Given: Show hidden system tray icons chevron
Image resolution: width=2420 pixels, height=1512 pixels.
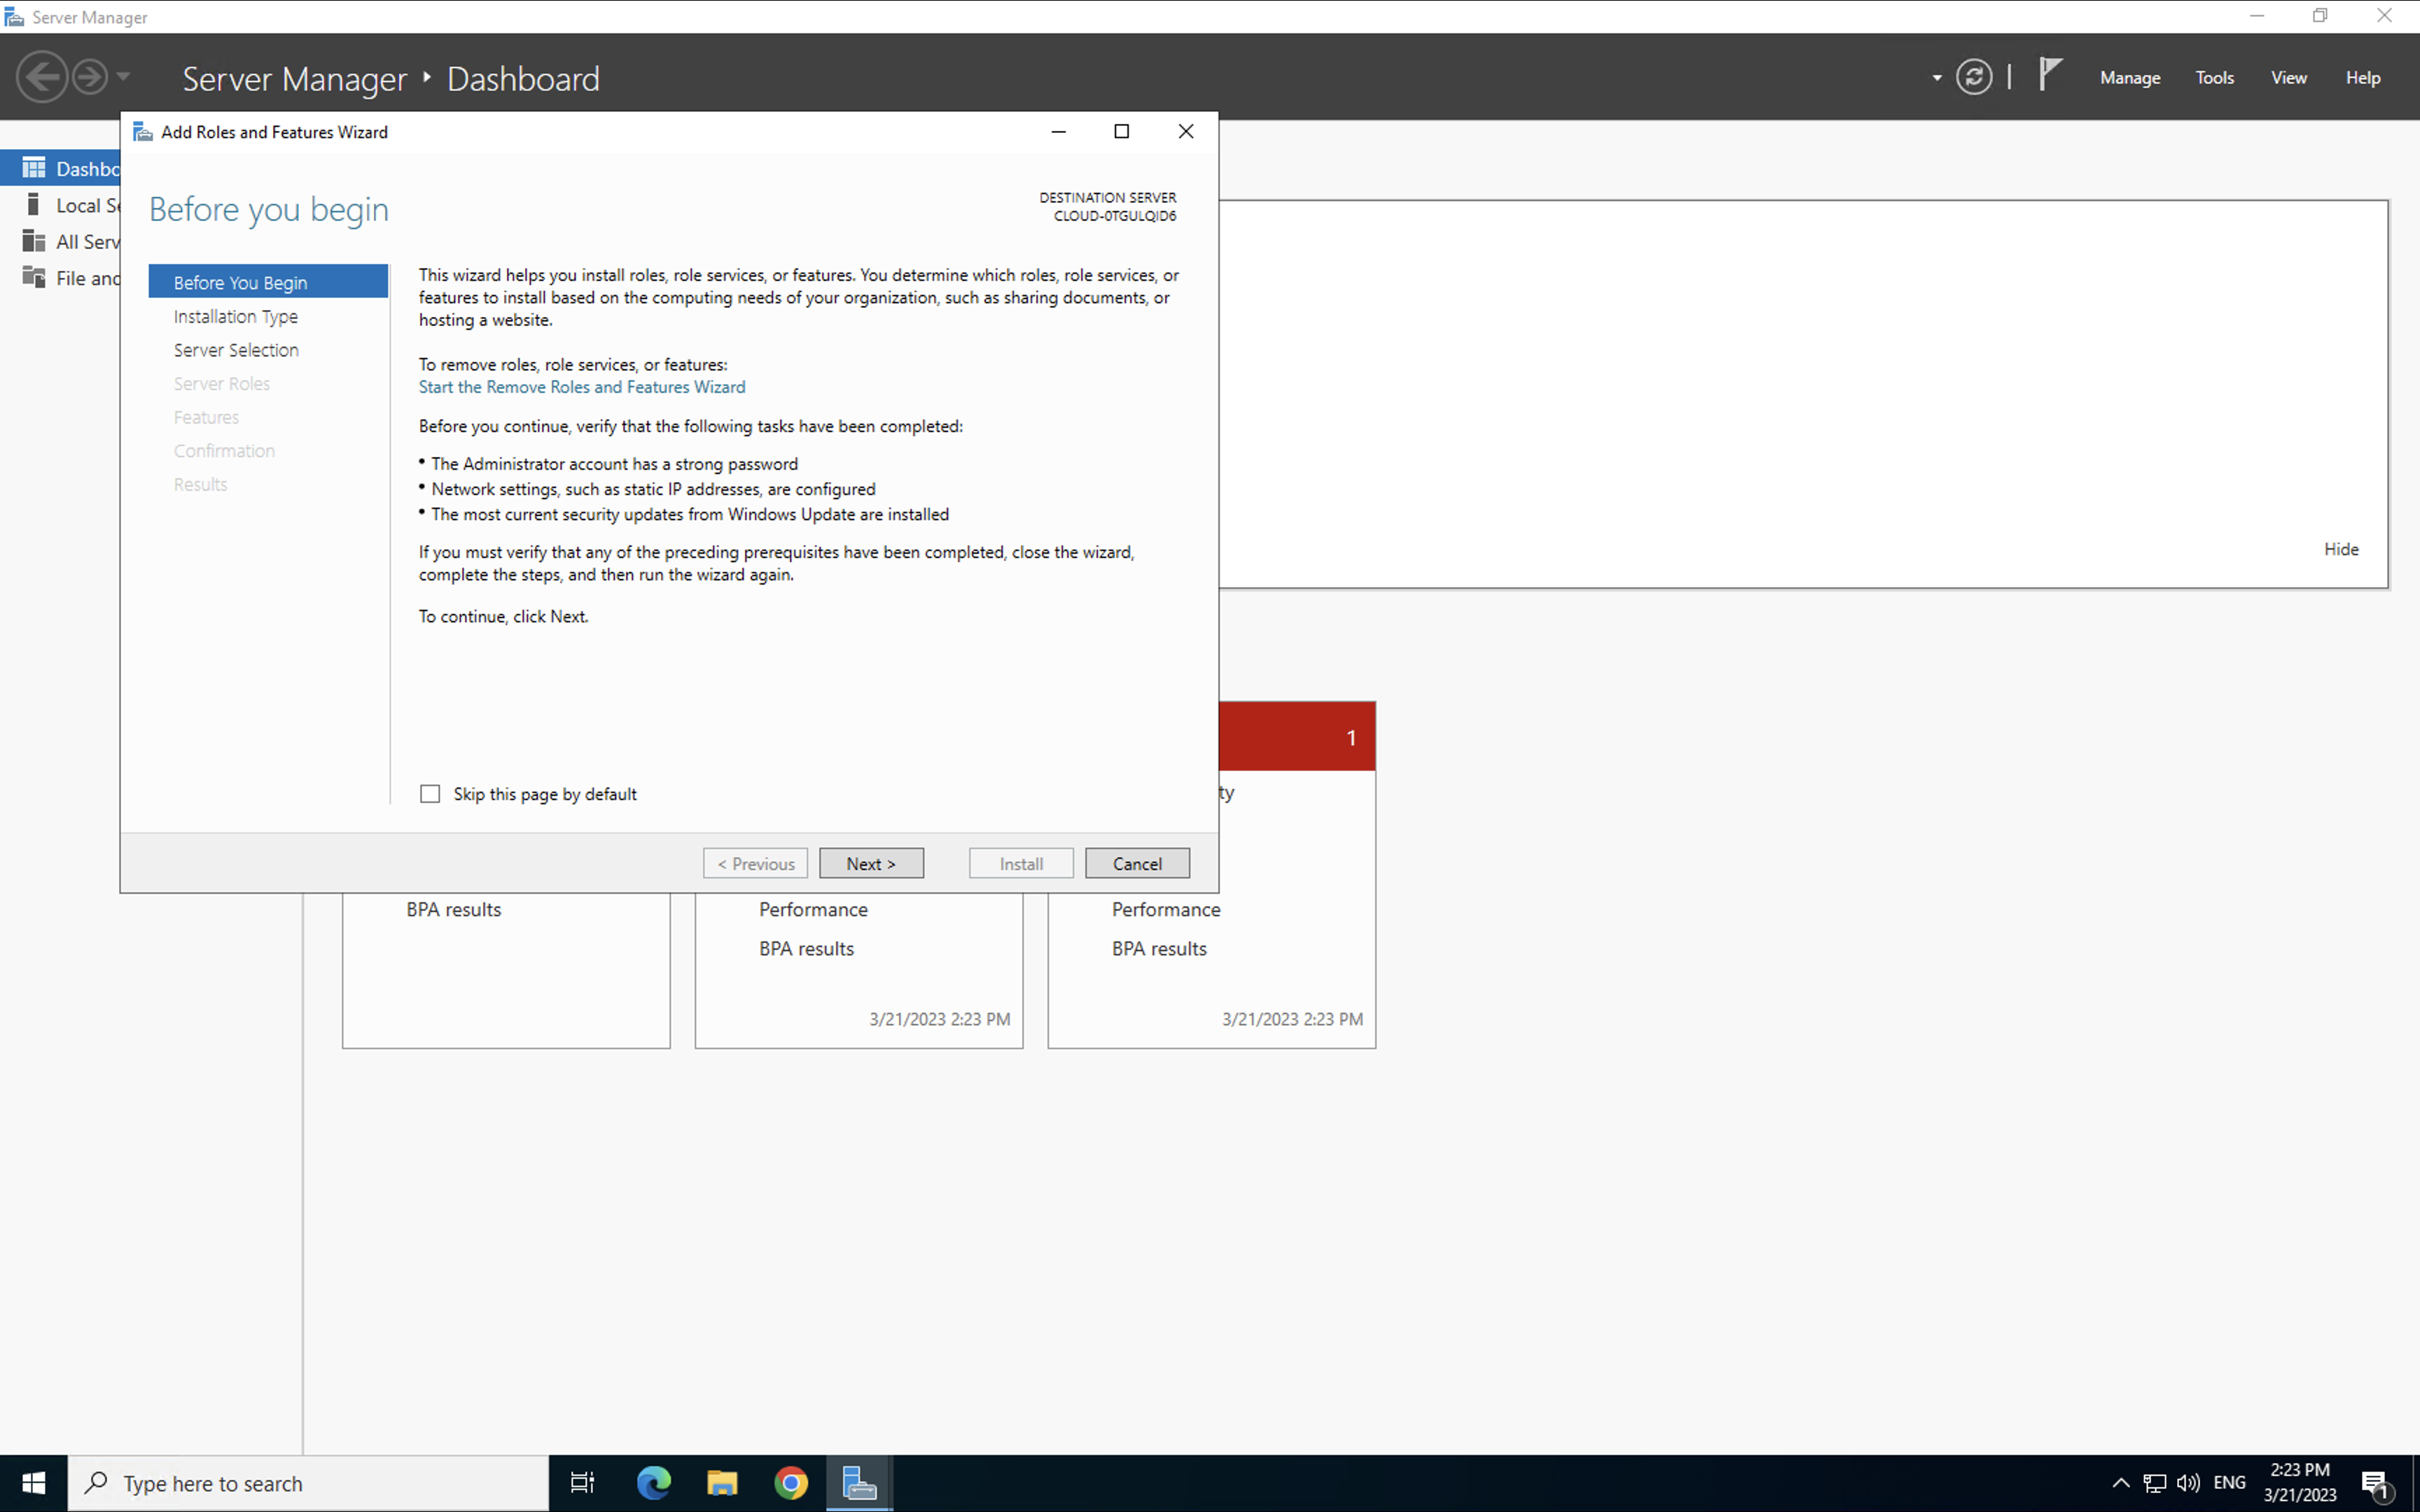Looking at the screenshot, I should tap(2120, 1483).
